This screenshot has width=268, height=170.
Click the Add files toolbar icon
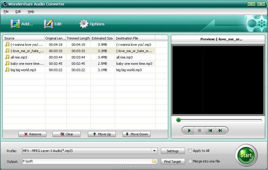(x=15, y=24)
